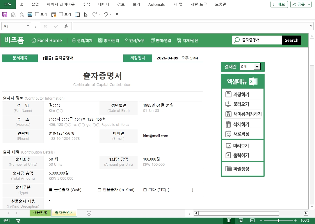
Task: Open the 결재란 count dropdown
Action: click(x=257, y=67)
